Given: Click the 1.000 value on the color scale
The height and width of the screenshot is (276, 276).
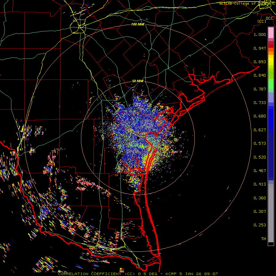Looking at the screenshot, I should 260,34.
